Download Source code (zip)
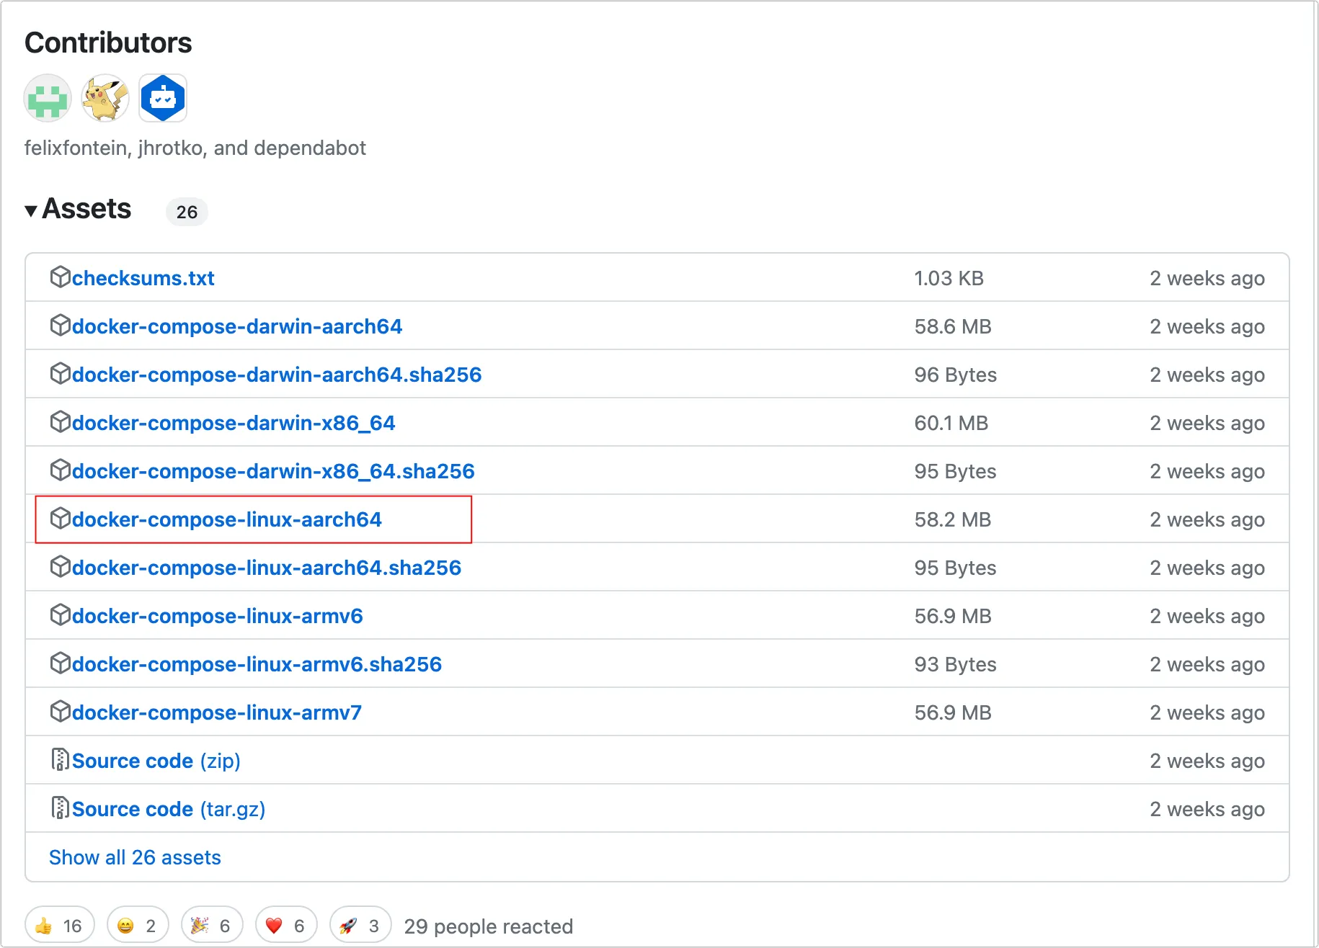The image size is (1319, 948). (x=156, y=761)
